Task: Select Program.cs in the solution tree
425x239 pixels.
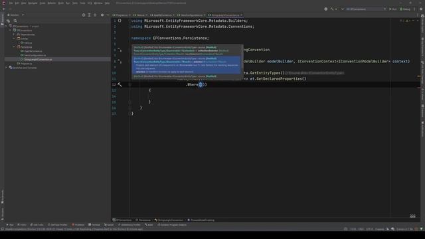Action: click(x=25, y=64)
